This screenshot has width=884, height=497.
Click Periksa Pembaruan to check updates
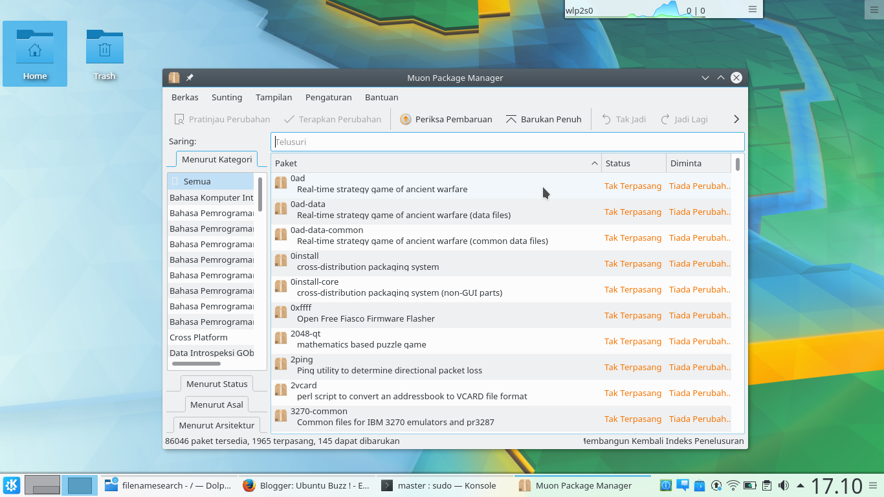(446, 119)
